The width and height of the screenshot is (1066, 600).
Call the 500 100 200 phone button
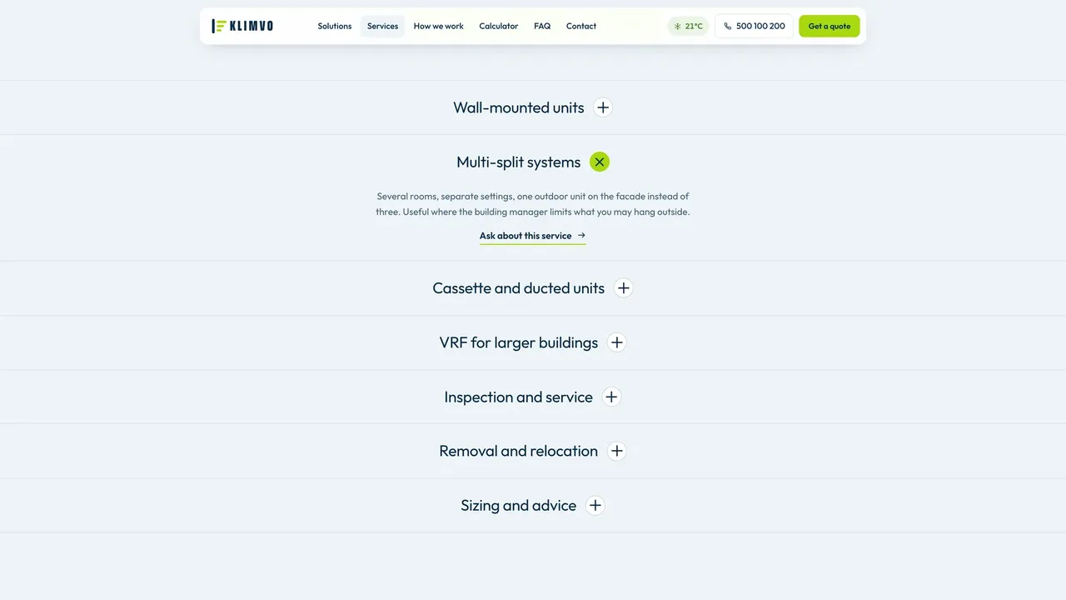(755, 26)
